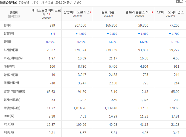This screenshot has height=137, width=186.
Task: Click the -65.09 profit growth value
Action: [x=175, y=92]
